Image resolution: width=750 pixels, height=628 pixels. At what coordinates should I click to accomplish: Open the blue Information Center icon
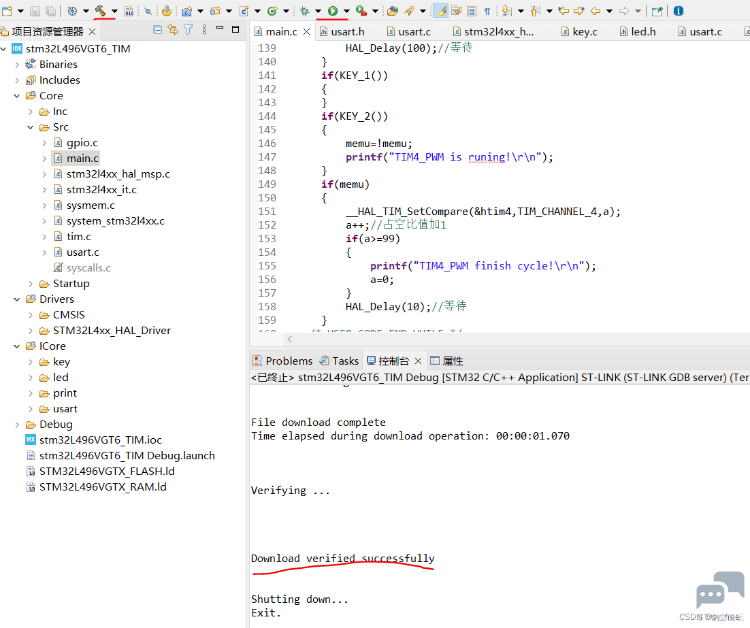click(x=679, y=10)
